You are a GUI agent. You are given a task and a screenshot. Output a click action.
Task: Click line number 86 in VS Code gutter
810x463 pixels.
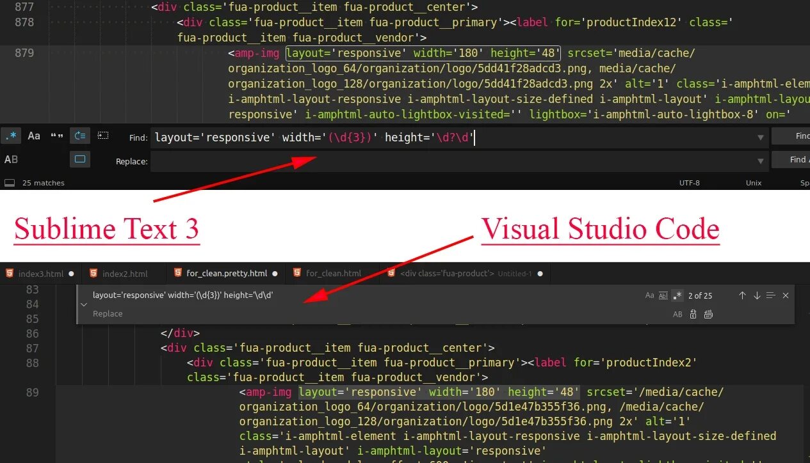pos(32,333)
